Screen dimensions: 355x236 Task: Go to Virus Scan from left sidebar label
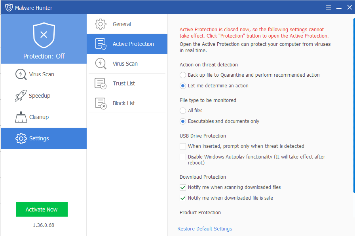pyautogui.click(x=42, y=74)
